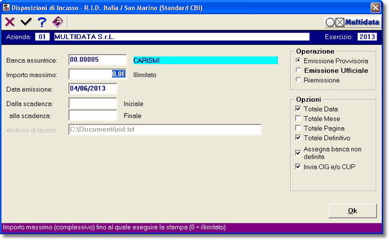The height and width of the screenshot is (240, 389).
Task: Enable the Totale Mese checkbox
Action: click(x=298, y=118)
